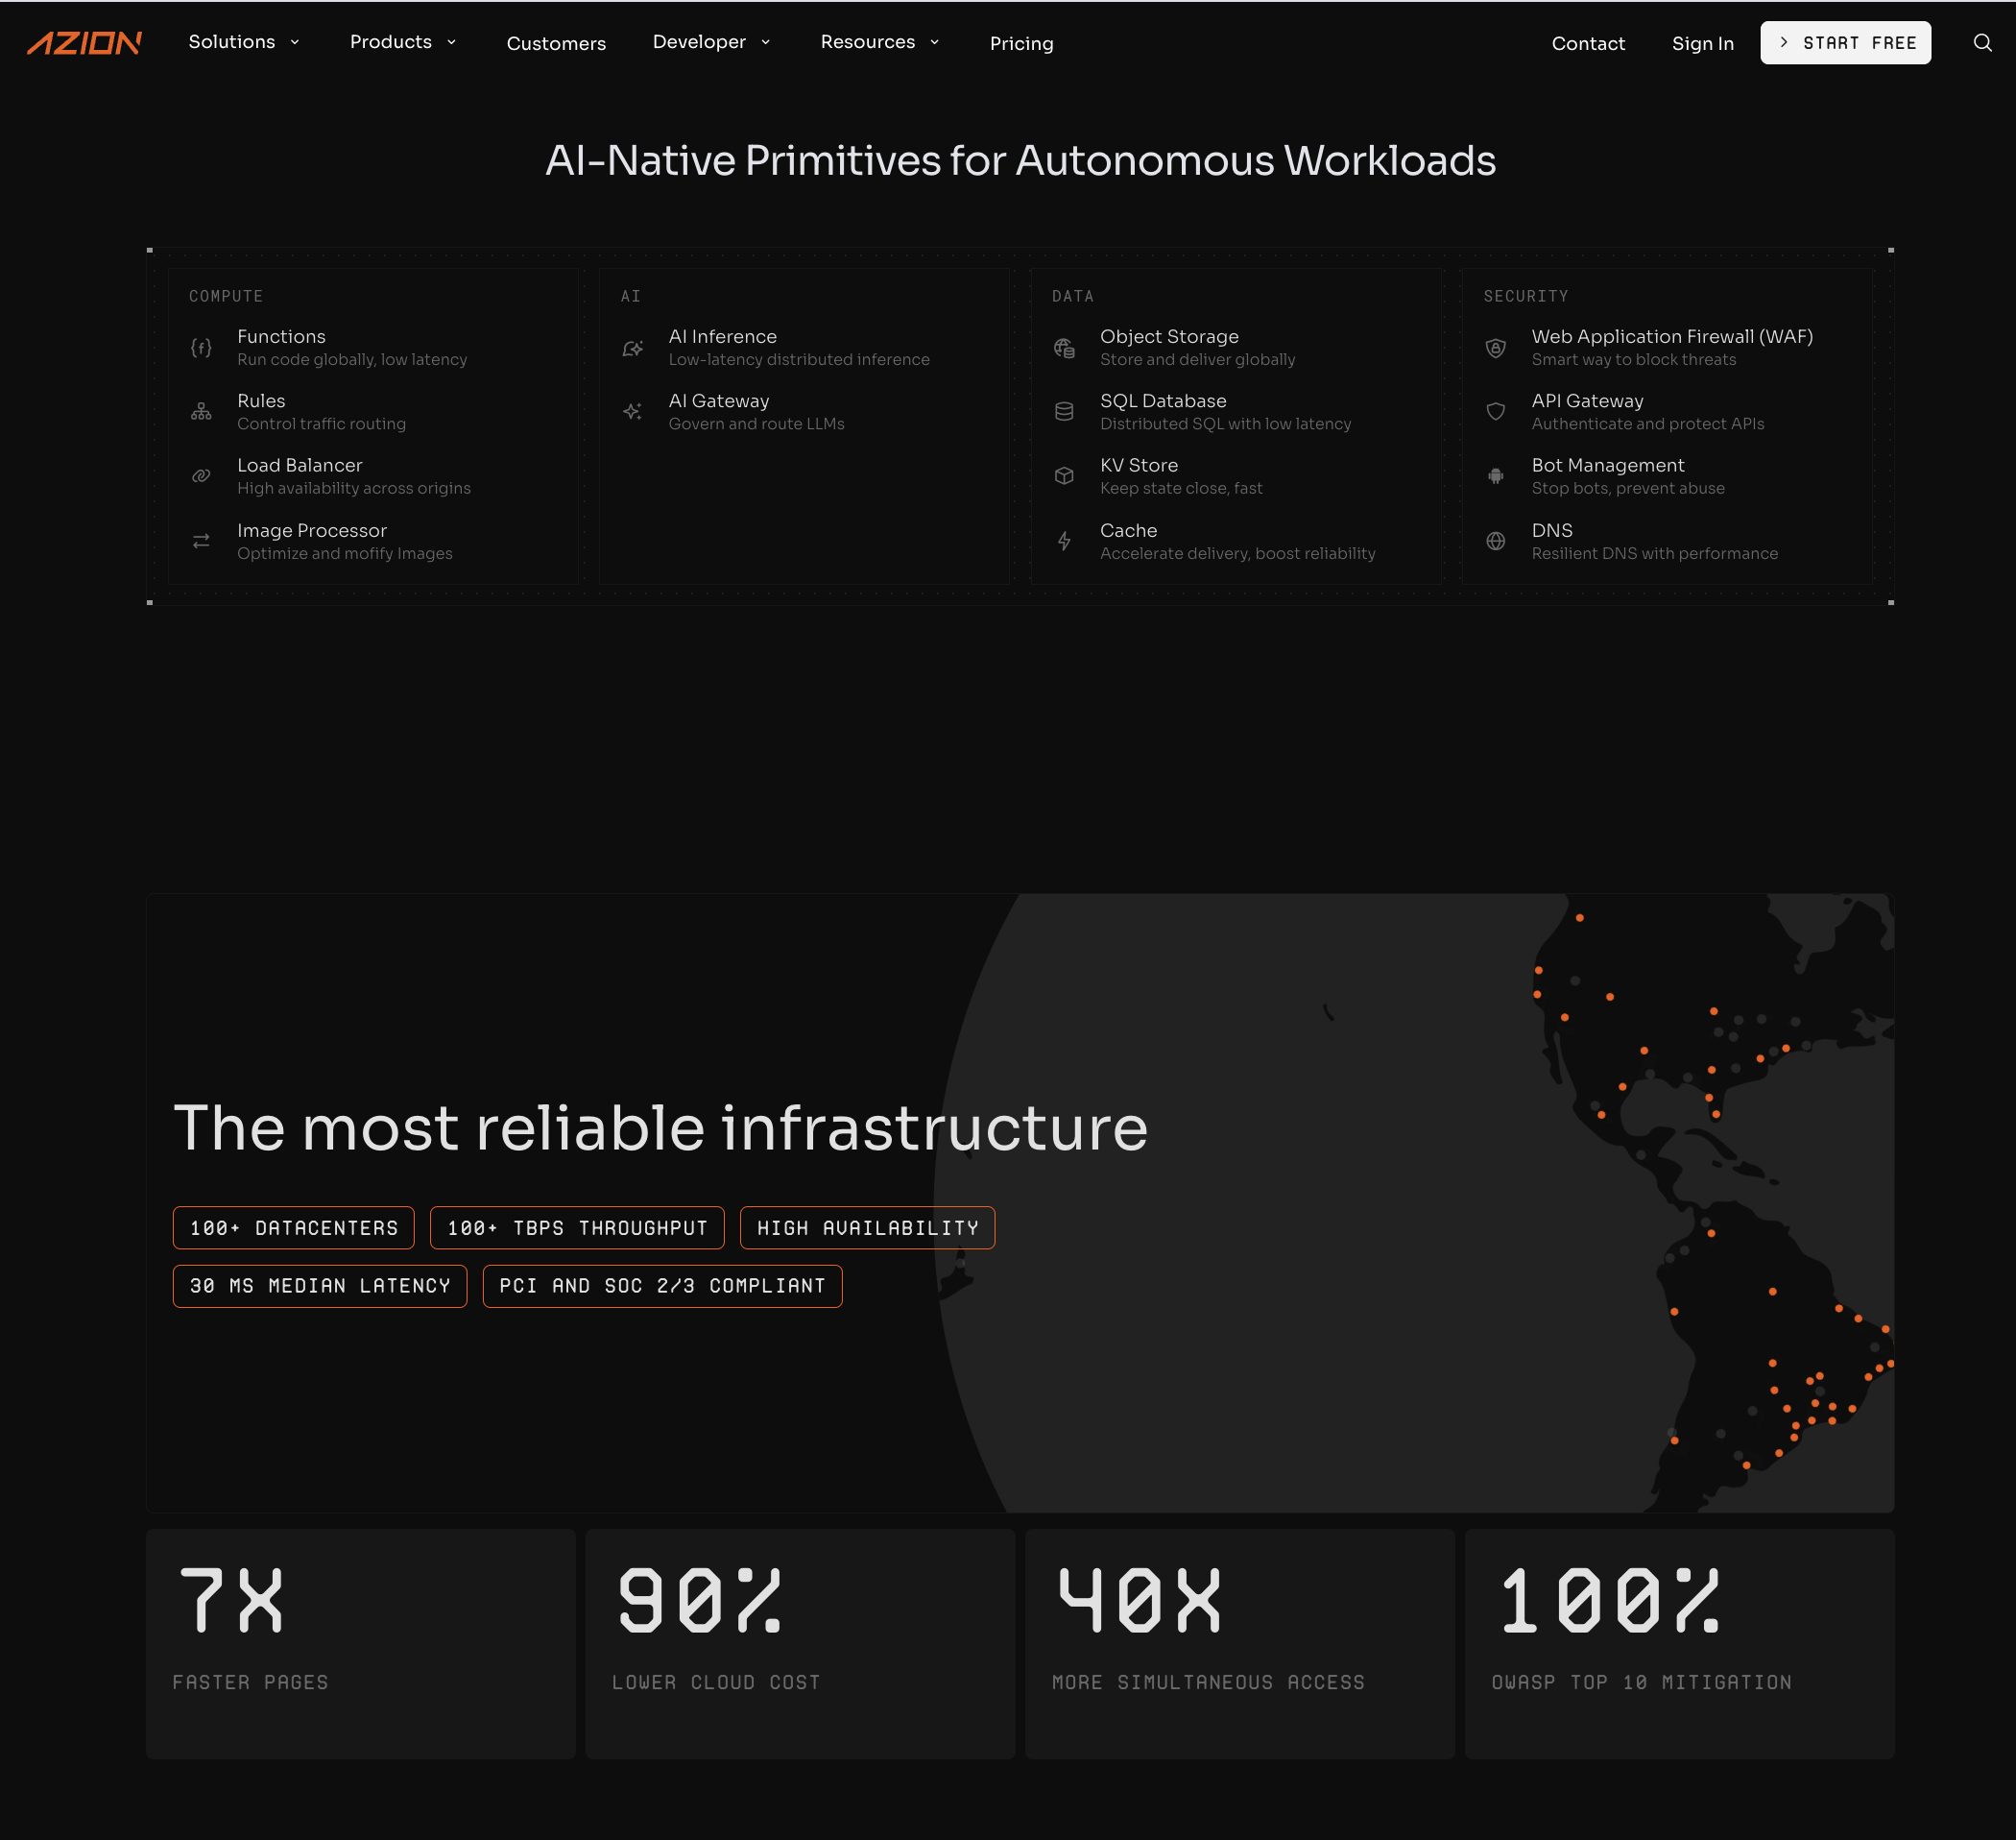The width and height of the screenshot is (2016, 1840).
Task: Click the Bot Management android icon
Action: point(1495,476)
